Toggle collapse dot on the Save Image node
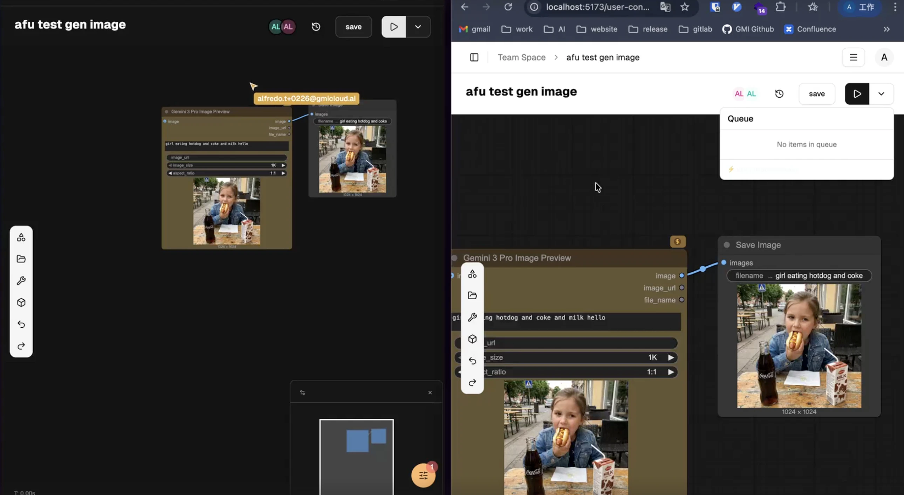Screen dimensions: 904x495 point(727,245)
